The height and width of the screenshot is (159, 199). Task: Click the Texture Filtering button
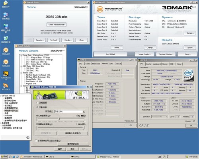[166, 54]
